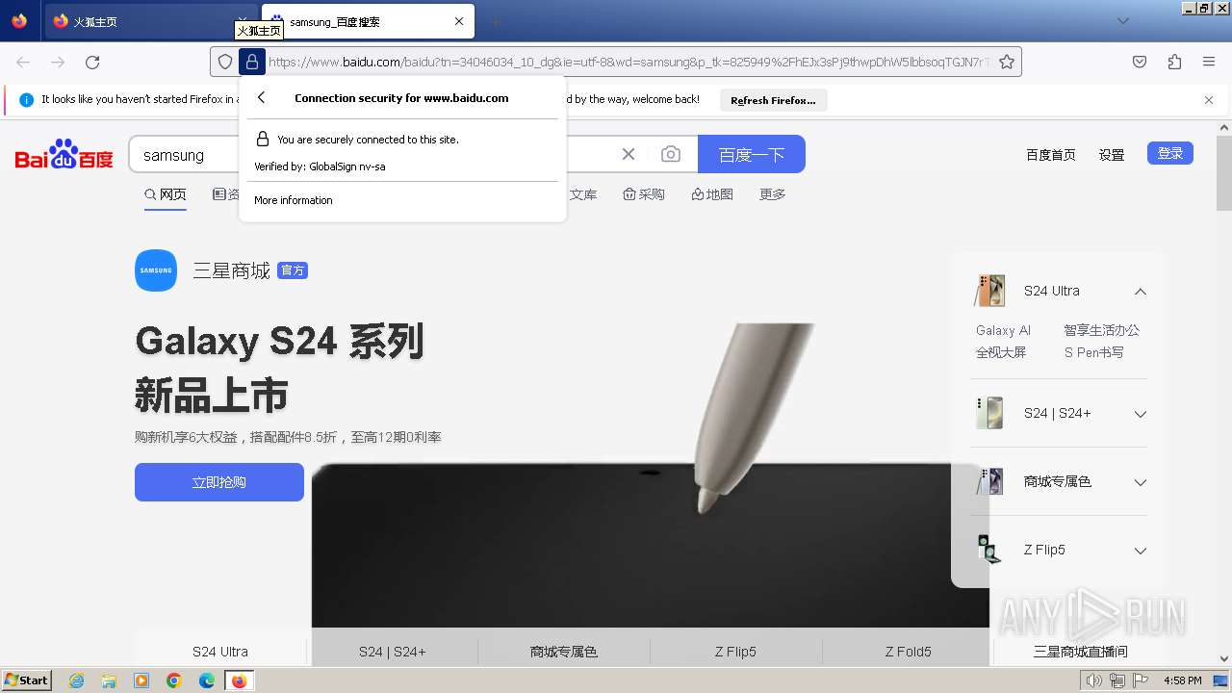The height and width of the screenshot is (693, 1232).
Task: Click the volume speaker tray icon
Action: (x=1094, y=680)
